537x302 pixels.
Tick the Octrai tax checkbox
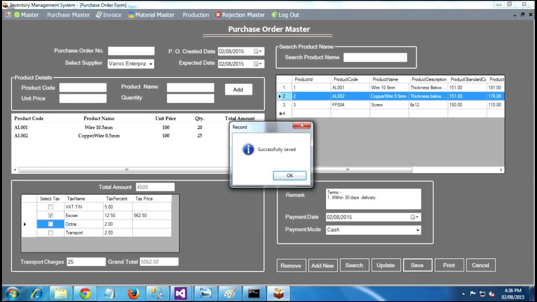51,224
